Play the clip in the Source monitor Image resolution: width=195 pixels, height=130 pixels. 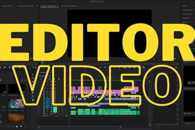[5, 67]
